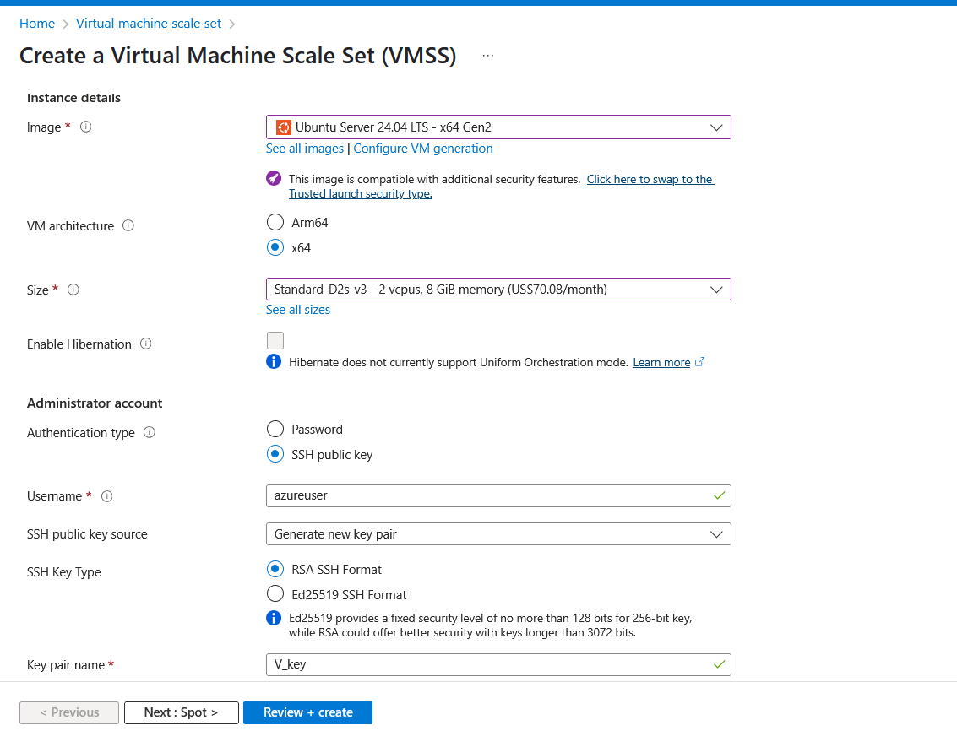The image size is (957, 747).
Task: Open the ellipsis more options menu
Action: (487, 56)
